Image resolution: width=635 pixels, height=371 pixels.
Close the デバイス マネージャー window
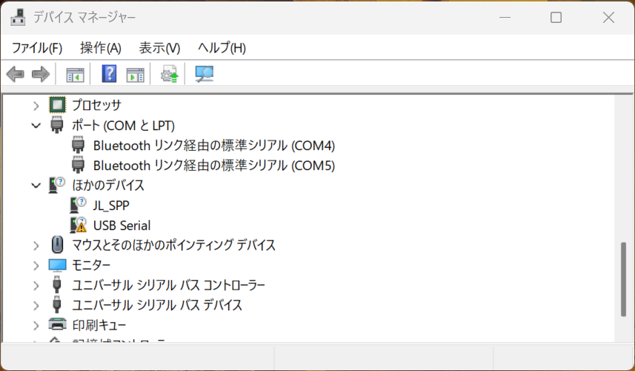(x=608, y=18)
